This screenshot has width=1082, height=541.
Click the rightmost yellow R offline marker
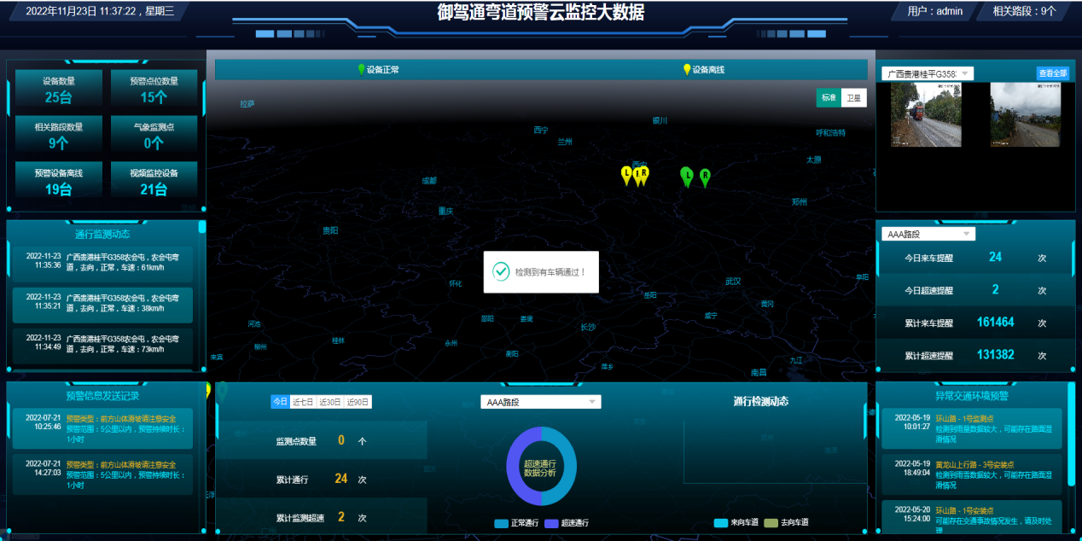pos(644,174)
